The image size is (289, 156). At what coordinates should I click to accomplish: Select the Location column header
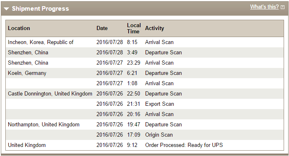(19, 28)
